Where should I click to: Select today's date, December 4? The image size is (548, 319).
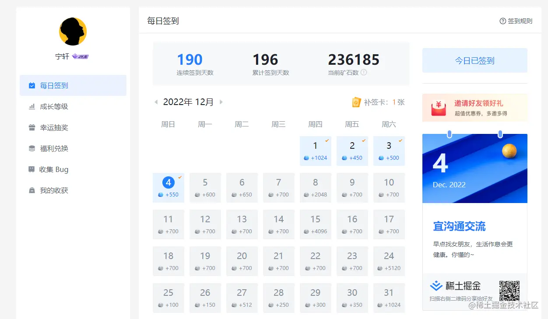[x=169, y=188]
